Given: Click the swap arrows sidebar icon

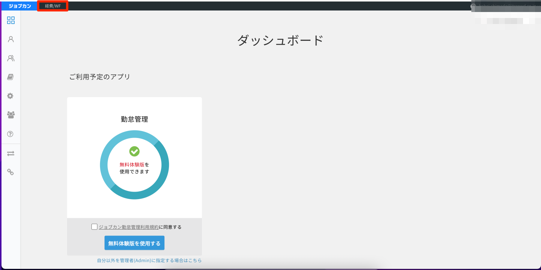Looking at the screenshot, I should pos(10,153).
